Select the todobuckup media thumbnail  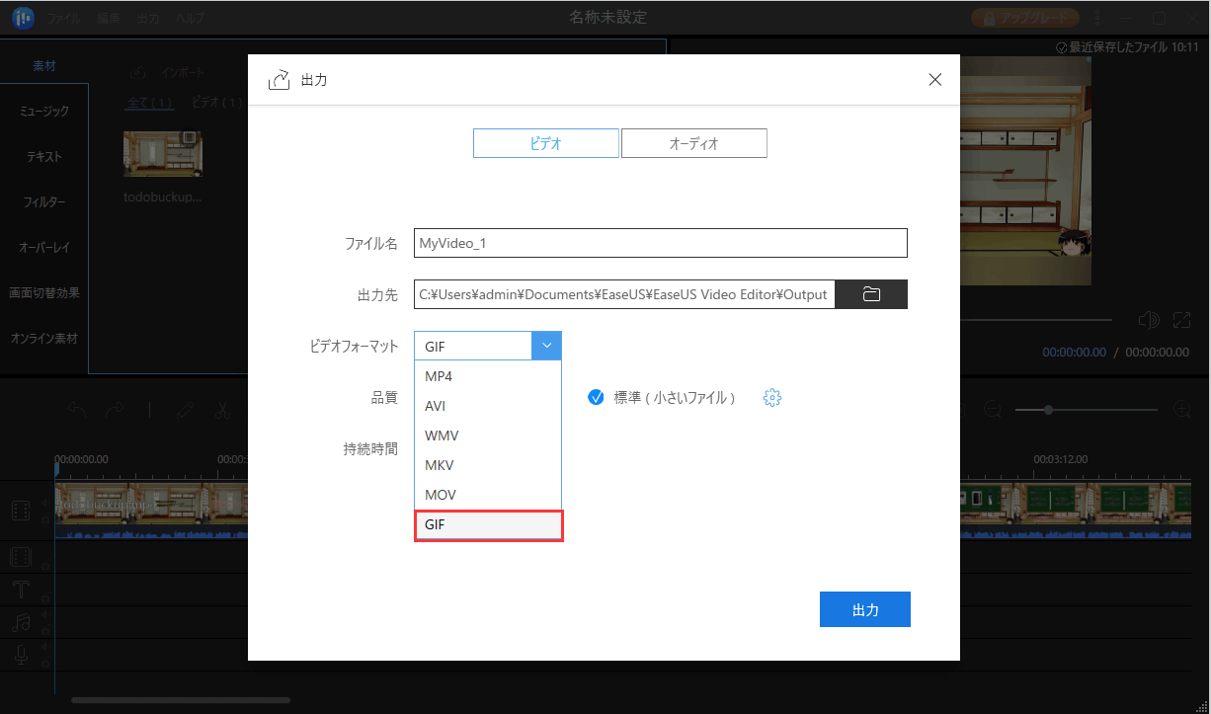tap(163, 154)
